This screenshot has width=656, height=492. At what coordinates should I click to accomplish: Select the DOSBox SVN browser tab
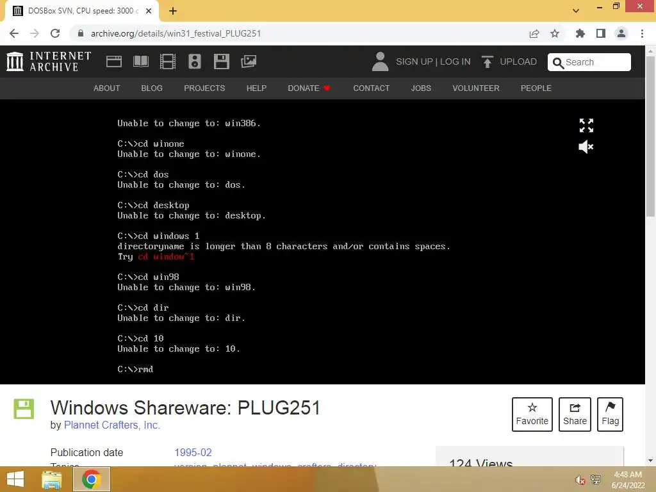tap(81, 11)
